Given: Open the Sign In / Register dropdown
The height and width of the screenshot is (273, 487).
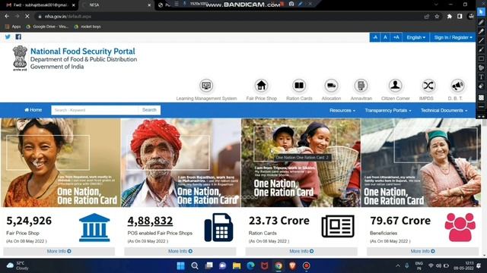Looking at the screenshot, I should [x=453, y=37].
